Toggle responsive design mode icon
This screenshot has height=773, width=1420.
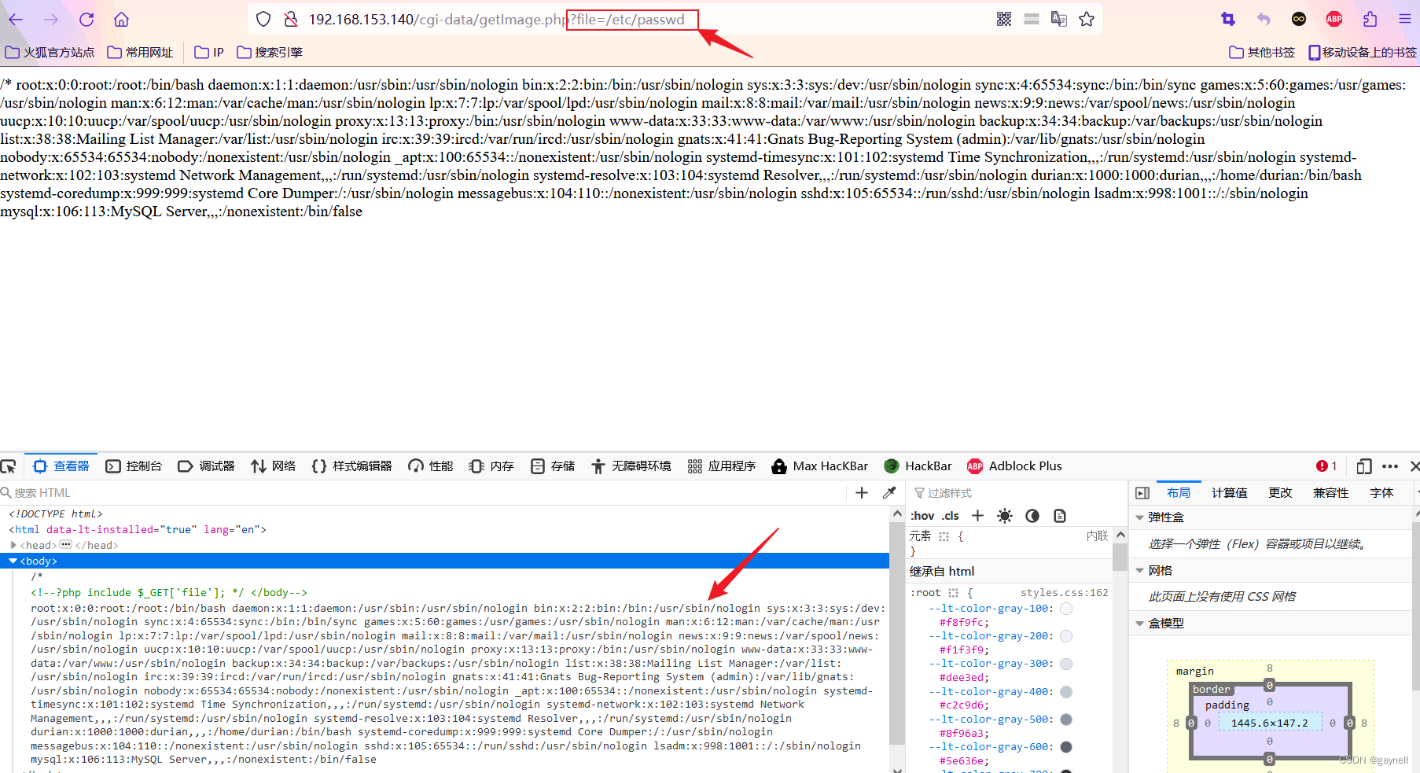tap(1364, 466)
